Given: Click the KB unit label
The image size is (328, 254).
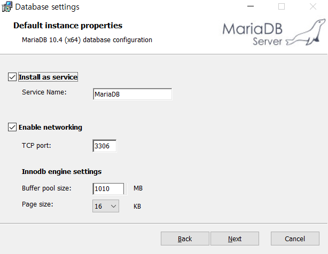Looking at the screenshot, I should pos(137,207).
